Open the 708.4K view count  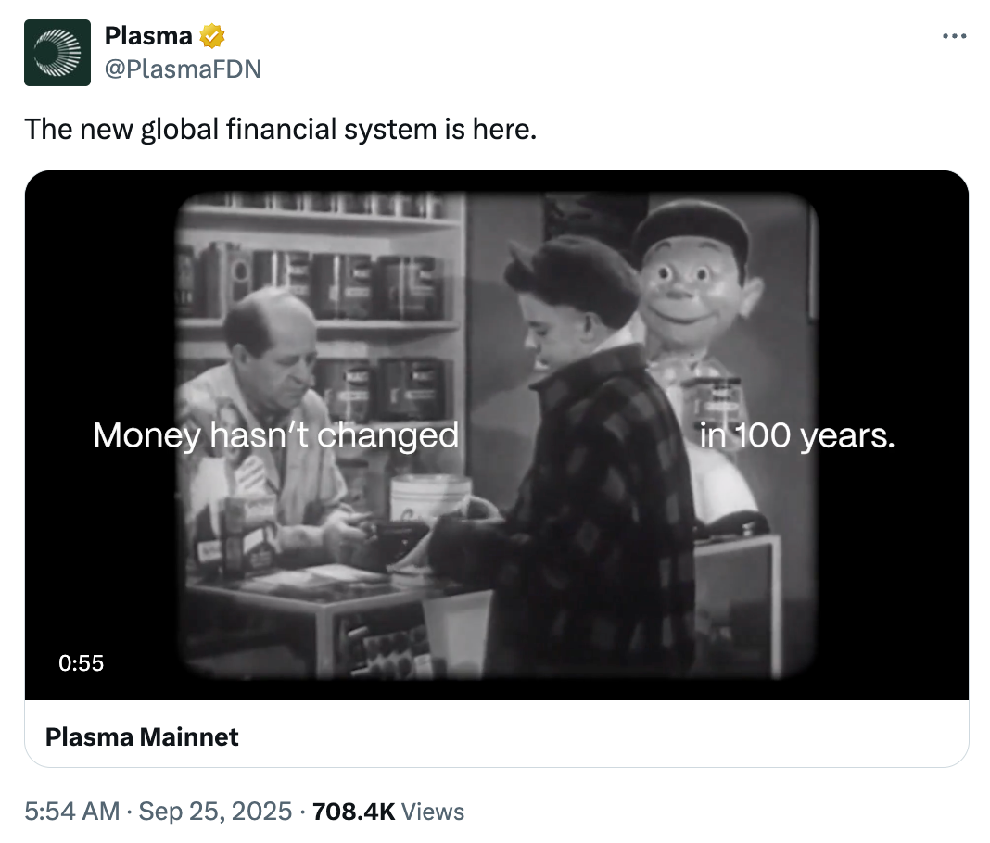pos(354,812)
